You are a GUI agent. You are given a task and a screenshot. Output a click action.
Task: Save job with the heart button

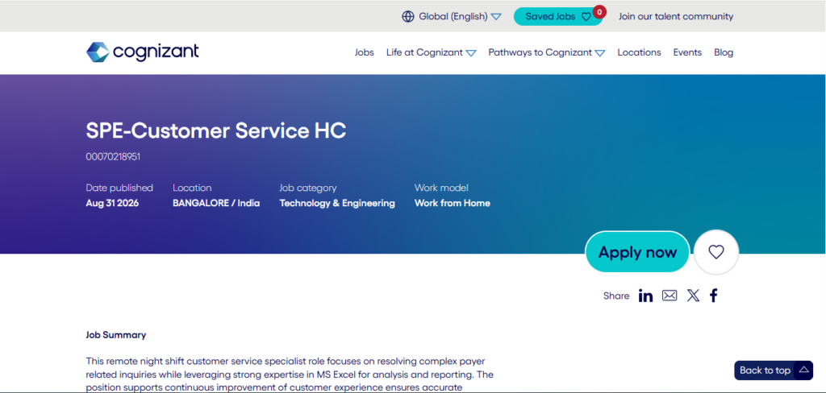coord(716,252)
